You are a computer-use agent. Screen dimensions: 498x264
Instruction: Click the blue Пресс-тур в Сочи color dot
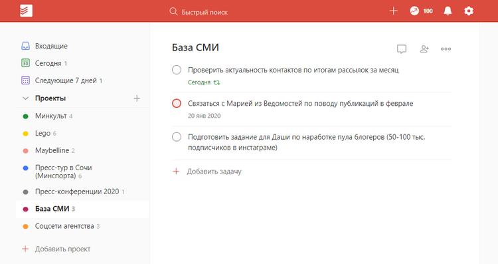tap(26, 168)
